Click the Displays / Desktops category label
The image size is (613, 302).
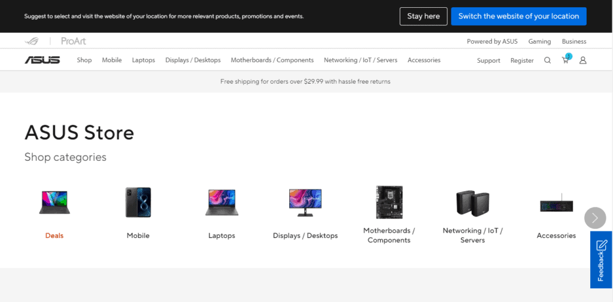coord(305,236)
